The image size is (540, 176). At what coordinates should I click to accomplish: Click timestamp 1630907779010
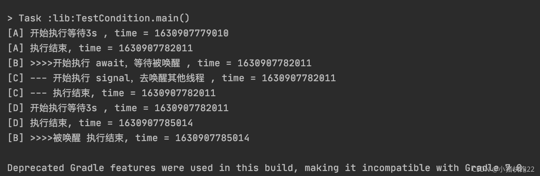(x=191, y=33)
